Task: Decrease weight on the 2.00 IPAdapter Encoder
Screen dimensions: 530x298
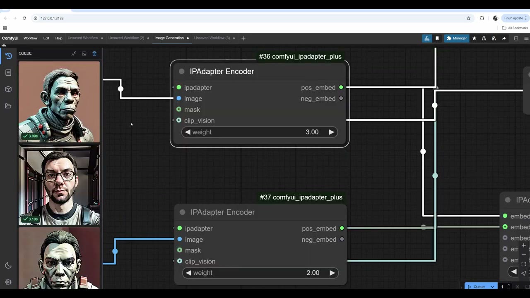Action: [x=189, y=273]
